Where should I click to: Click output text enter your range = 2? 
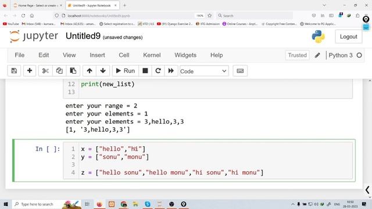click(x=101, y=106)
